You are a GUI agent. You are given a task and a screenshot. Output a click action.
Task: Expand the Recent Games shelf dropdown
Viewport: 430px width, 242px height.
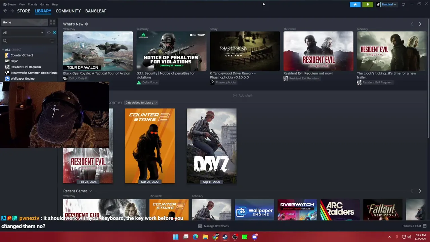click(x=90, y=191)
